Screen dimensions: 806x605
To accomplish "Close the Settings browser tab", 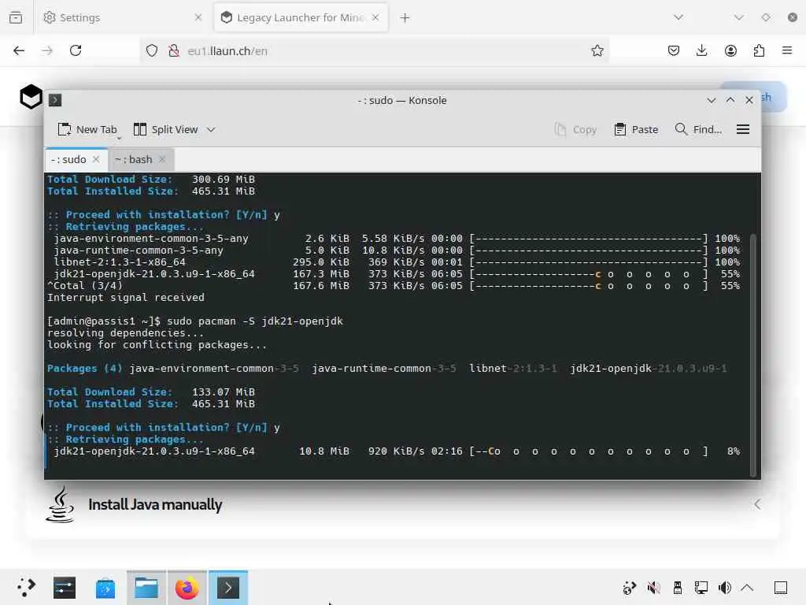I will pyautogui.click(x=198, y=17).
